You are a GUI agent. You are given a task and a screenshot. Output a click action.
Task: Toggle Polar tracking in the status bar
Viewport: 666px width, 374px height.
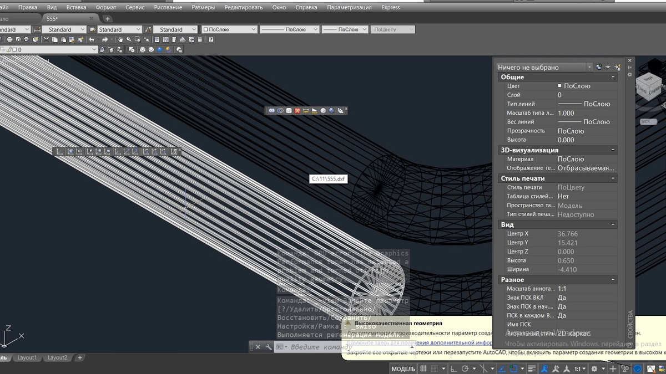pyautogui.click(x=465, y=368)
